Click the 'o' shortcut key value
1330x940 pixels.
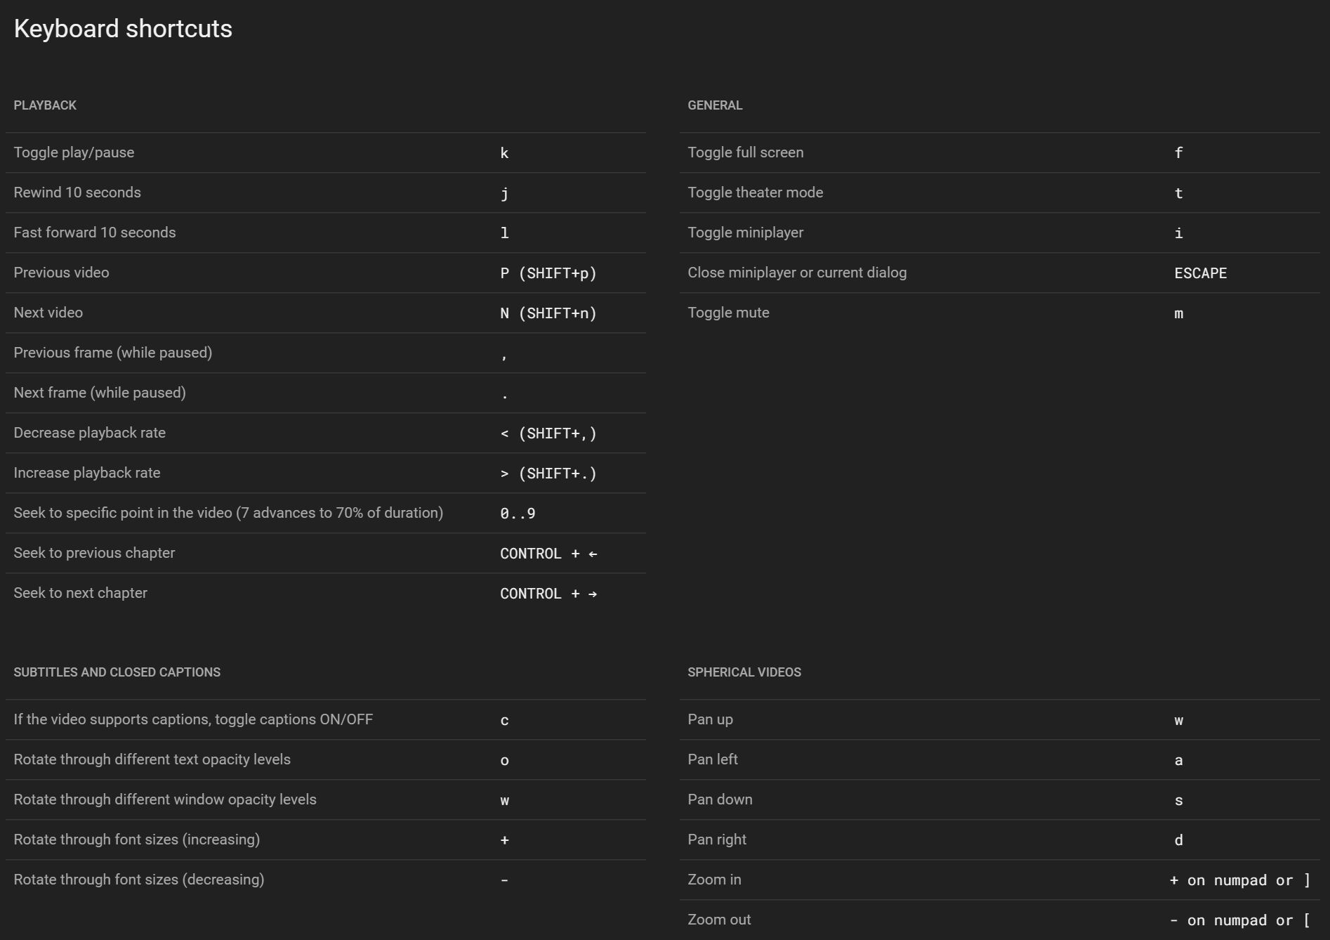[x=504, y=761]
